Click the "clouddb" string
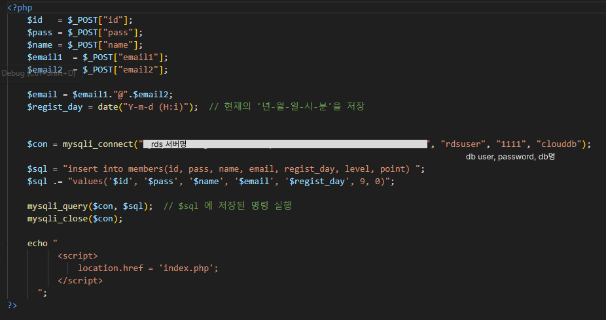 pos(559,144)
